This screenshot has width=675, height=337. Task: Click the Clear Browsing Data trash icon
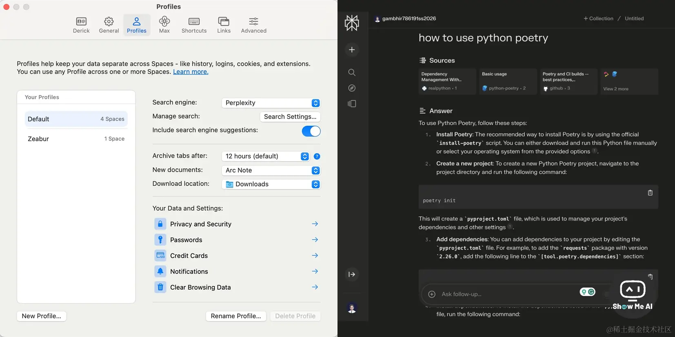(x=160, y=287)
